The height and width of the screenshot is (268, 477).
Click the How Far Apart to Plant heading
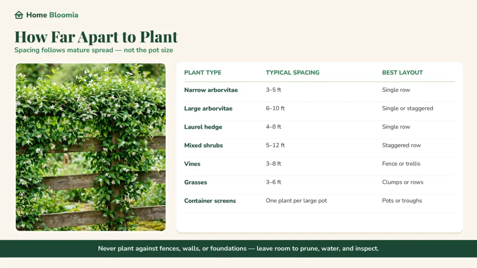click(96, 37)
